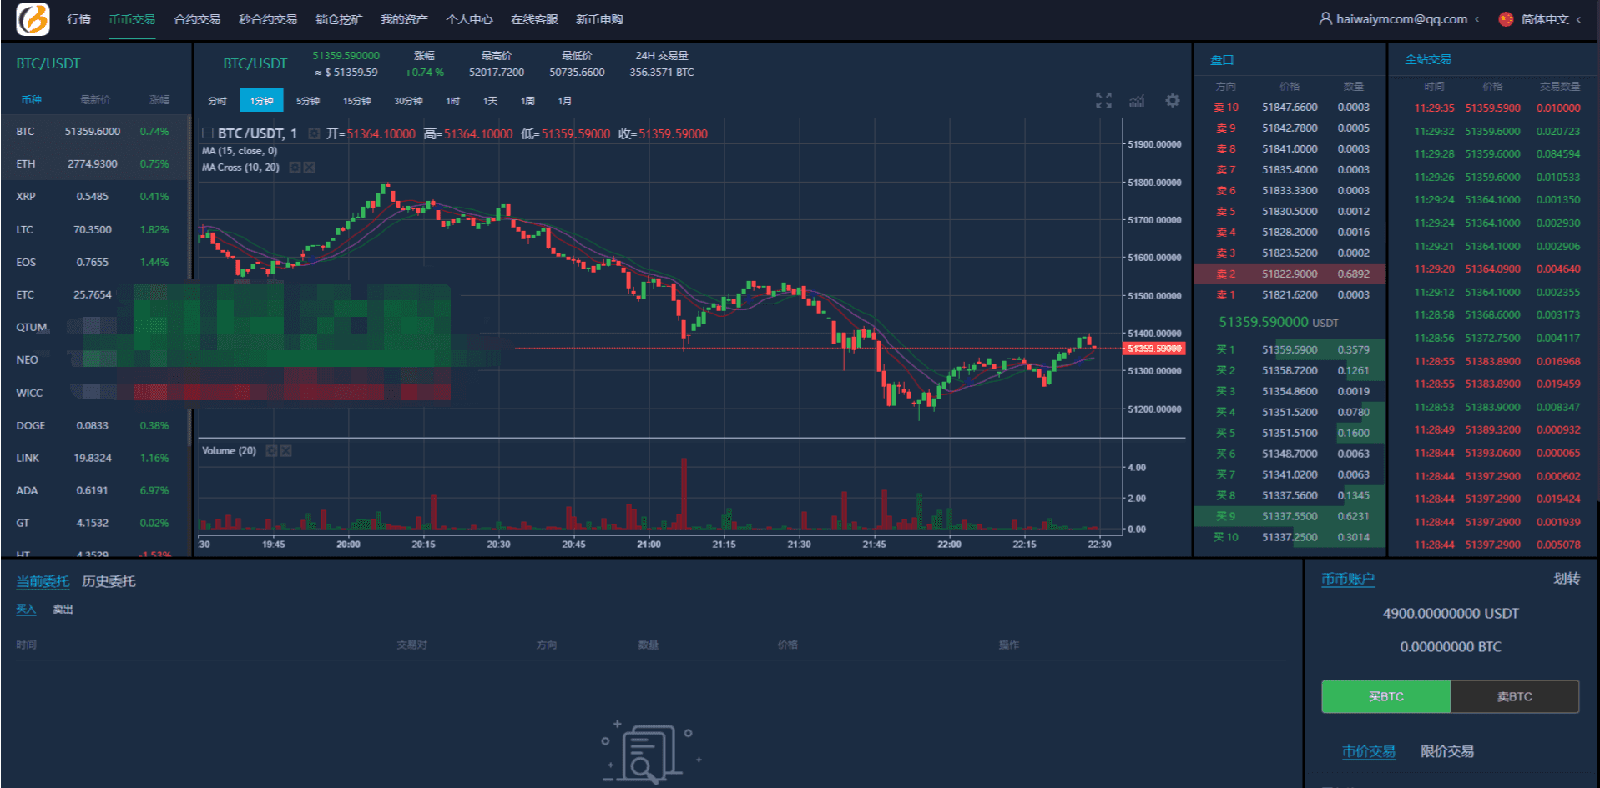Switch to 限价交易 order type tab
Screen dimensions: 1600x788
click(x=1446, y=751)
